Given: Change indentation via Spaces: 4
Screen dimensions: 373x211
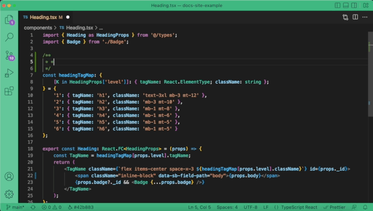Looking at the screenshot, I should click(227, 207).
